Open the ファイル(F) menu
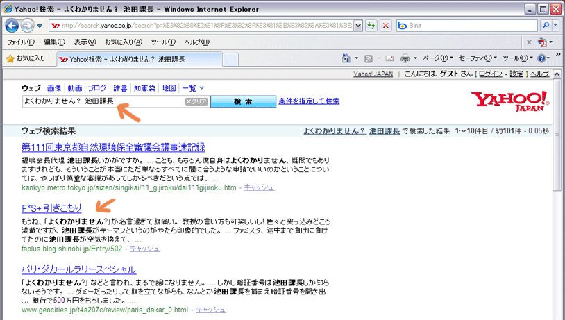 [21, 42]
